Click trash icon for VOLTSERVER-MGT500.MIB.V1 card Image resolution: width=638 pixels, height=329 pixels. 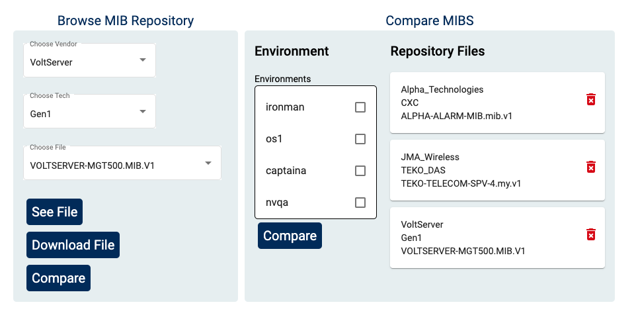pyautogui.click(x=591, y=235)
